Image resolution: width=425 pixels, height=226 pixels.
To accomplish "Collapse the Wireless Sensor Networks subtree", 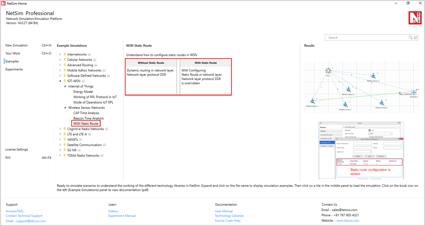I will pos(65,108).
